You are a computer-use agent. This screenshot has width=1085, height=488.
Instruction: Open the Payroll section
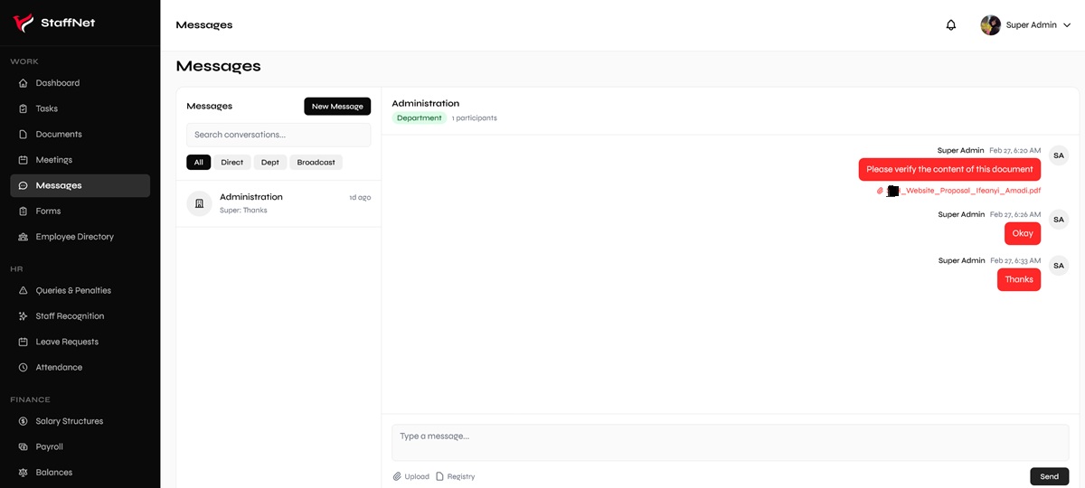click(x=49, y=447)
